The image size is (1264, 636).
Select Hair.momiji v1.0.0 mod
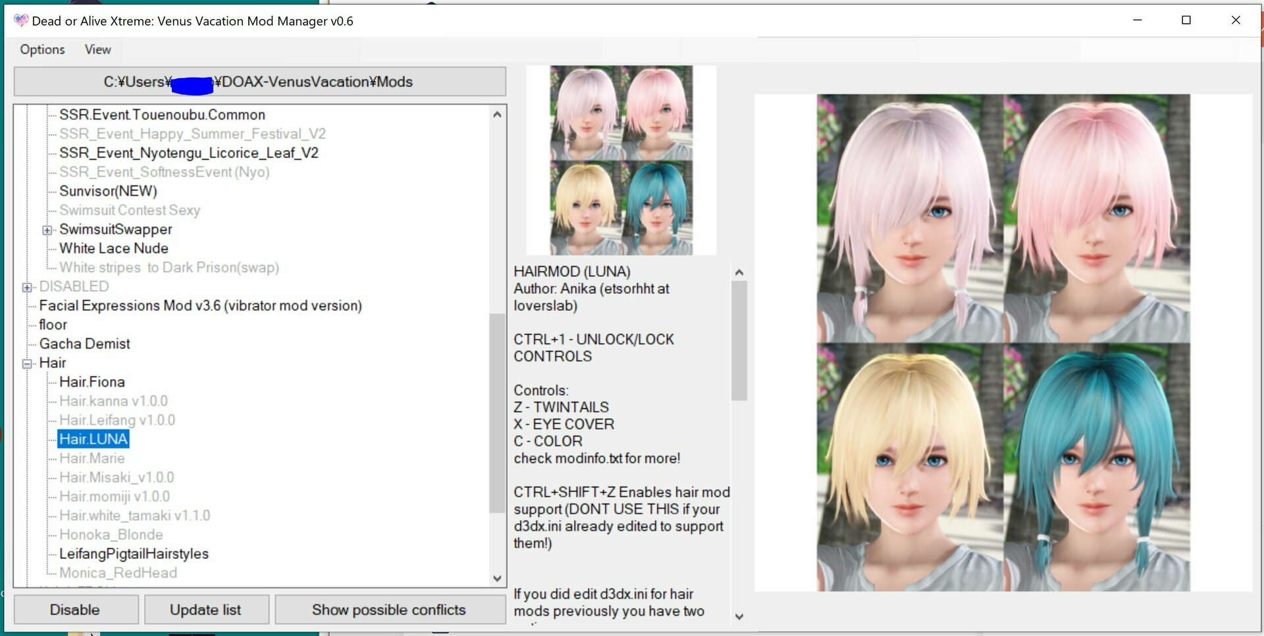[x=115, y=496]
